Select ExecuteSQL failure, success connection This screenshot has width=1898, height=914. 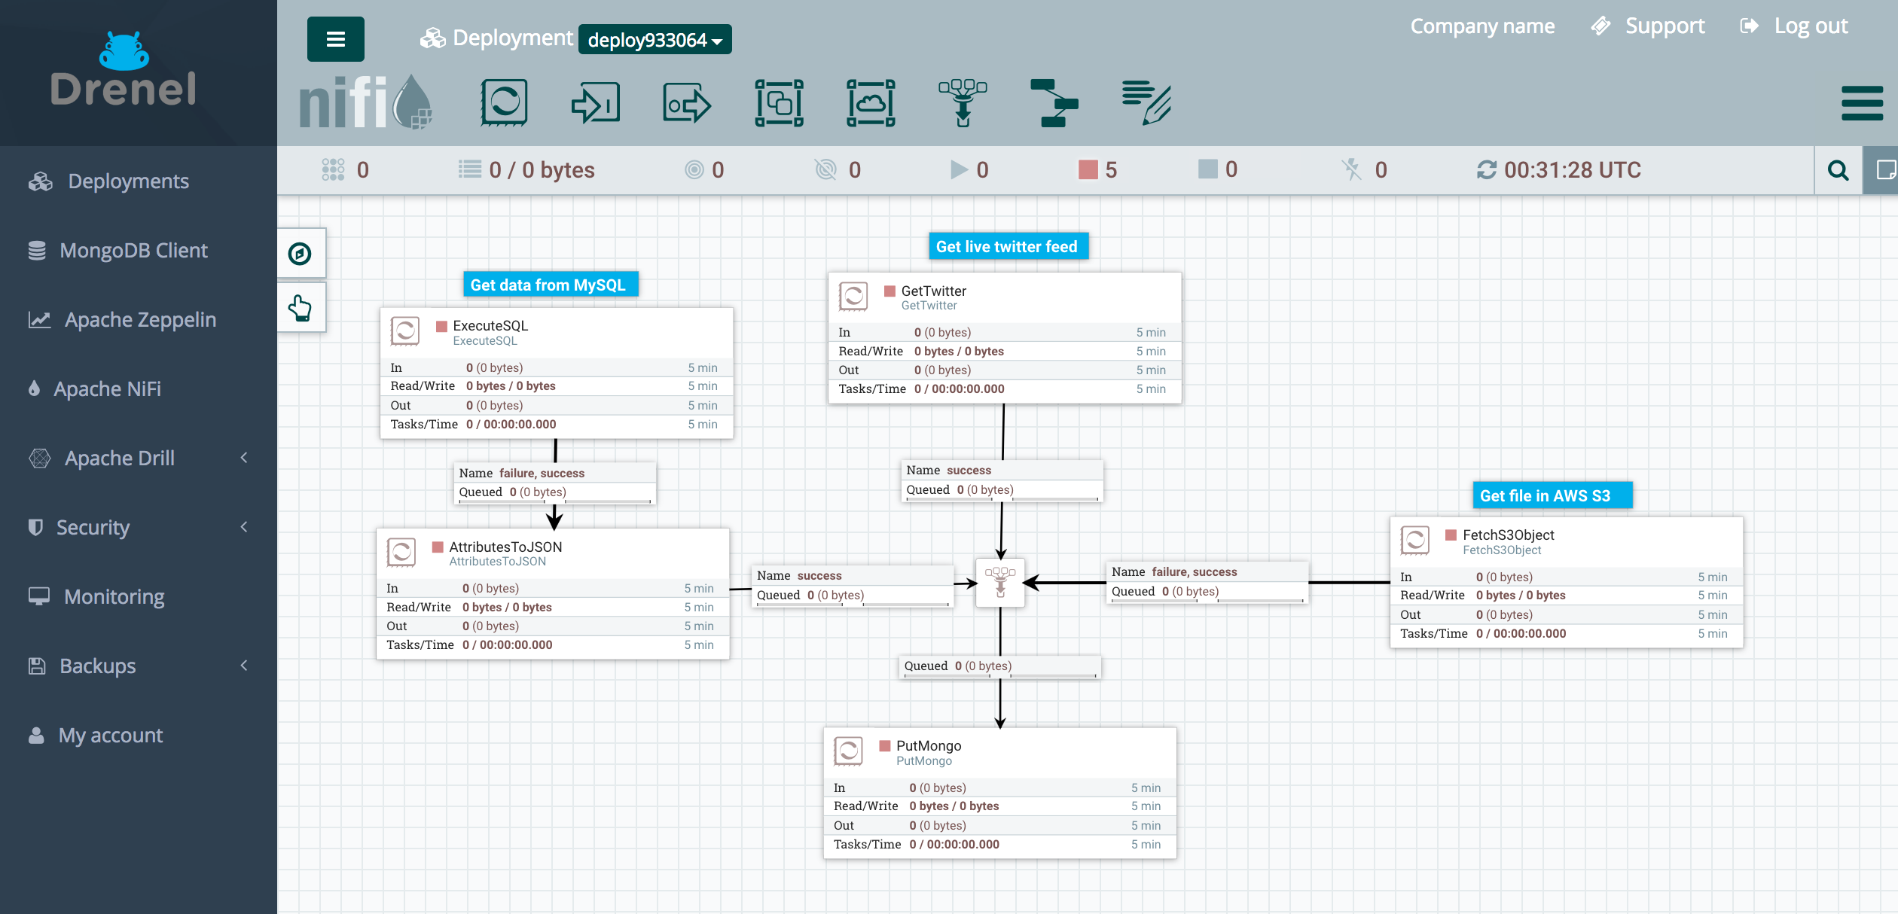coord(555,483)
